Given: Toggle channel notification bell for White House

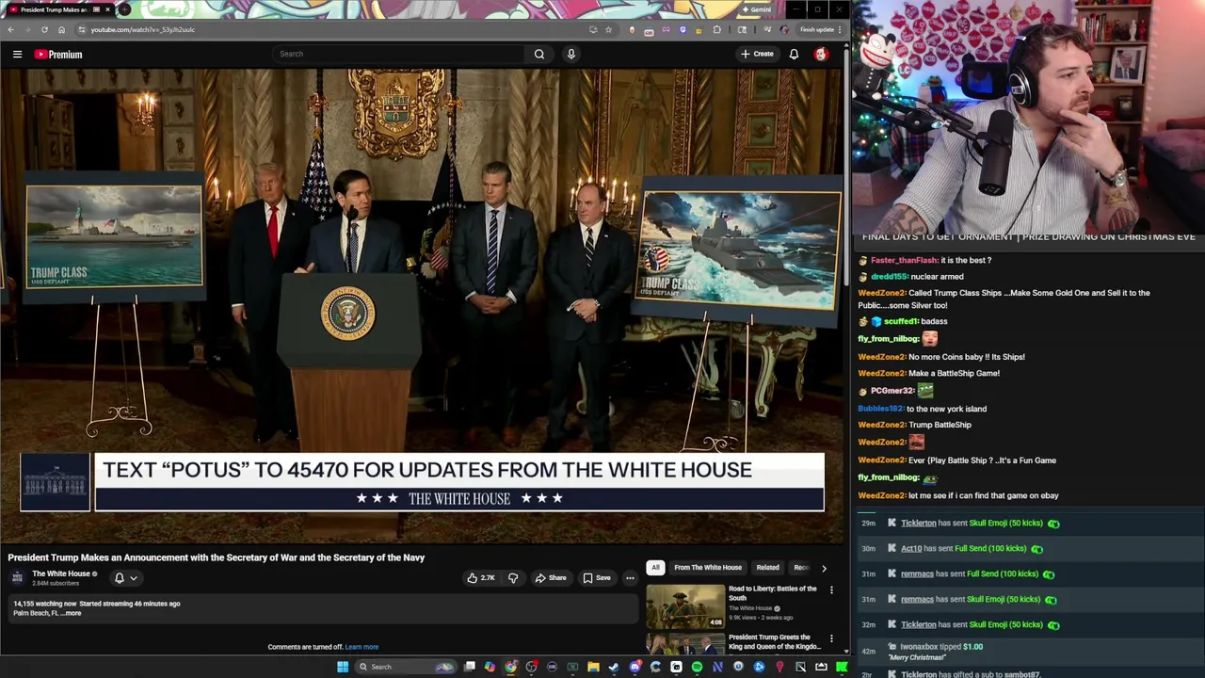Looking at the screenshot, I should pyautogui.click(x=120, y=578).
